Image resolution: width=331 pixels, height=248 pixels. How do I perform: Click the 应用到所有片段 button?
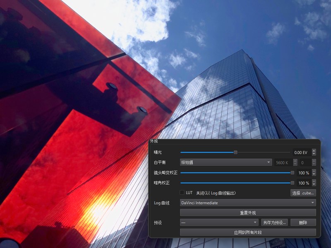click(x=248, y=232)
